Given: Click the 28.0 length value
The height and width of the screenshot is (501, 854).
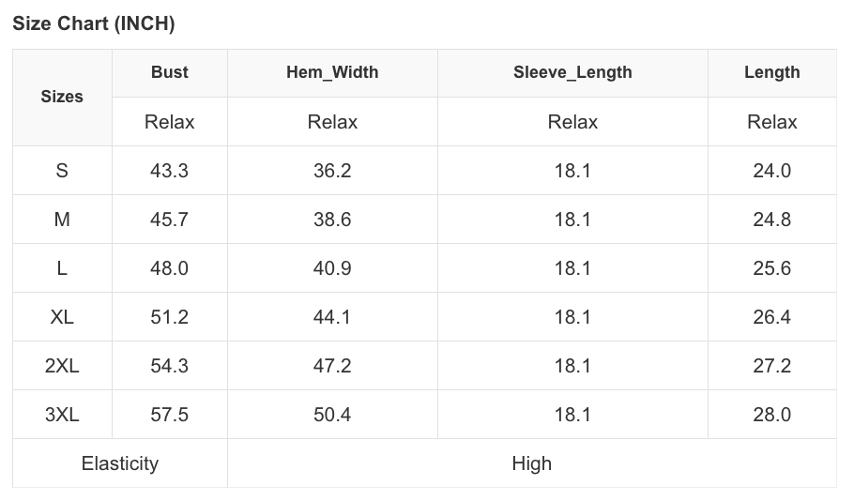Looking at the screenshot, I should [x=771, y=415].
